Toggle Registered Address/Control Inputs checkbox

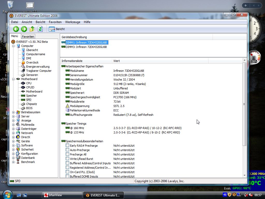(x=68, y=167)
